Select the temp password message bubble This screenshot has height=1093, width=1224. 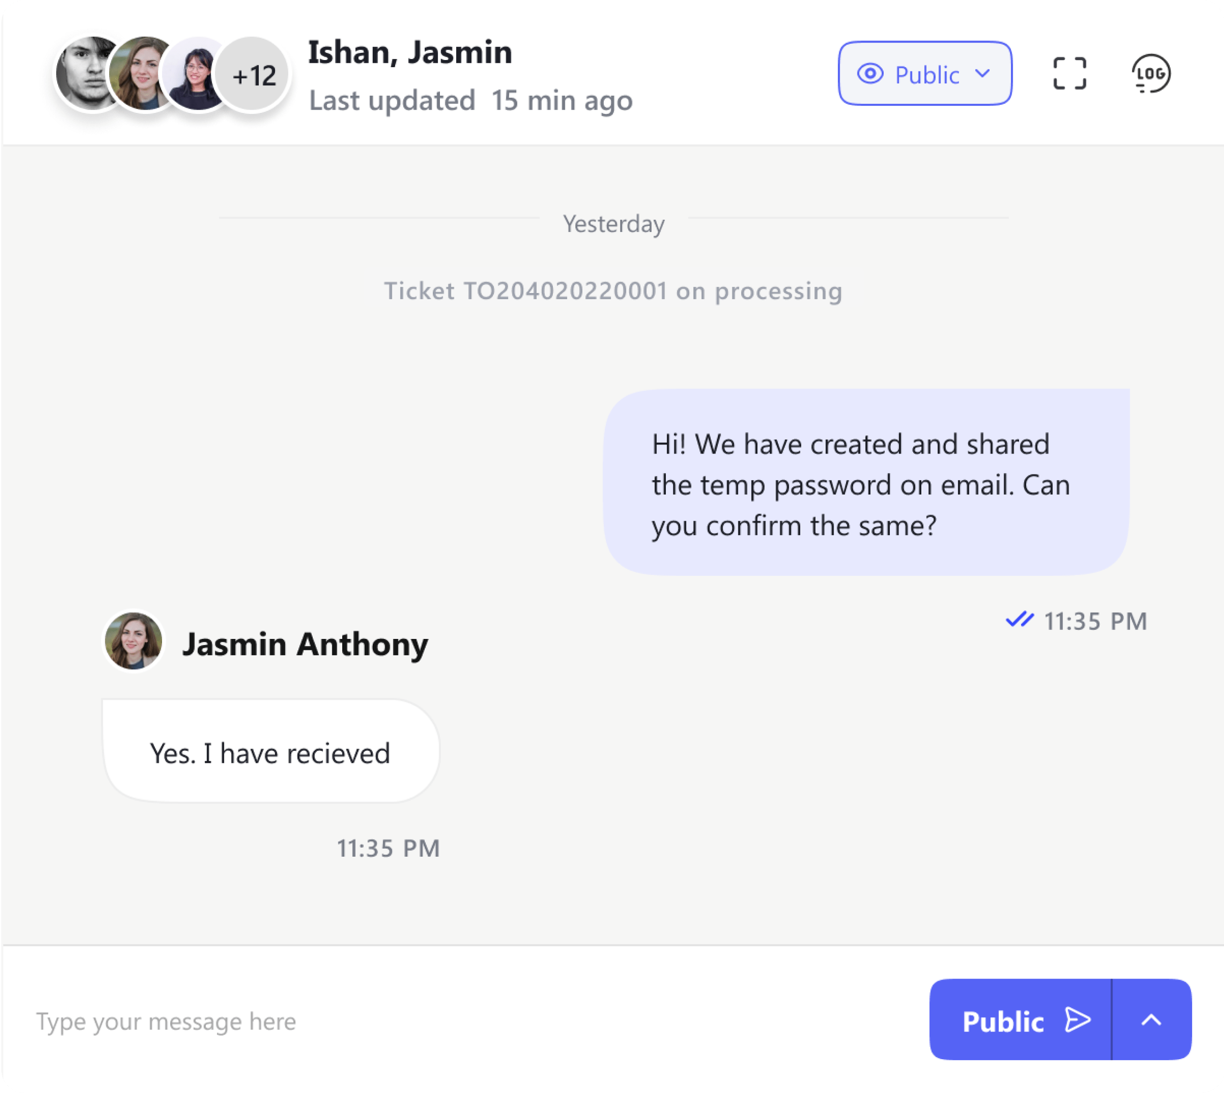(866, 482)
